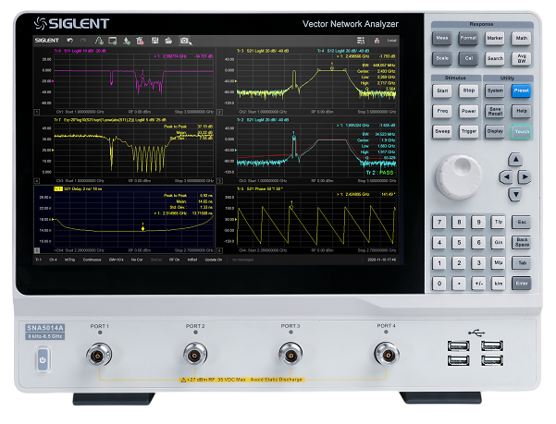This screenshot has width=556, height=424.
Task: Toggle the Touch key on the panel
Action: tap(522, 132)
